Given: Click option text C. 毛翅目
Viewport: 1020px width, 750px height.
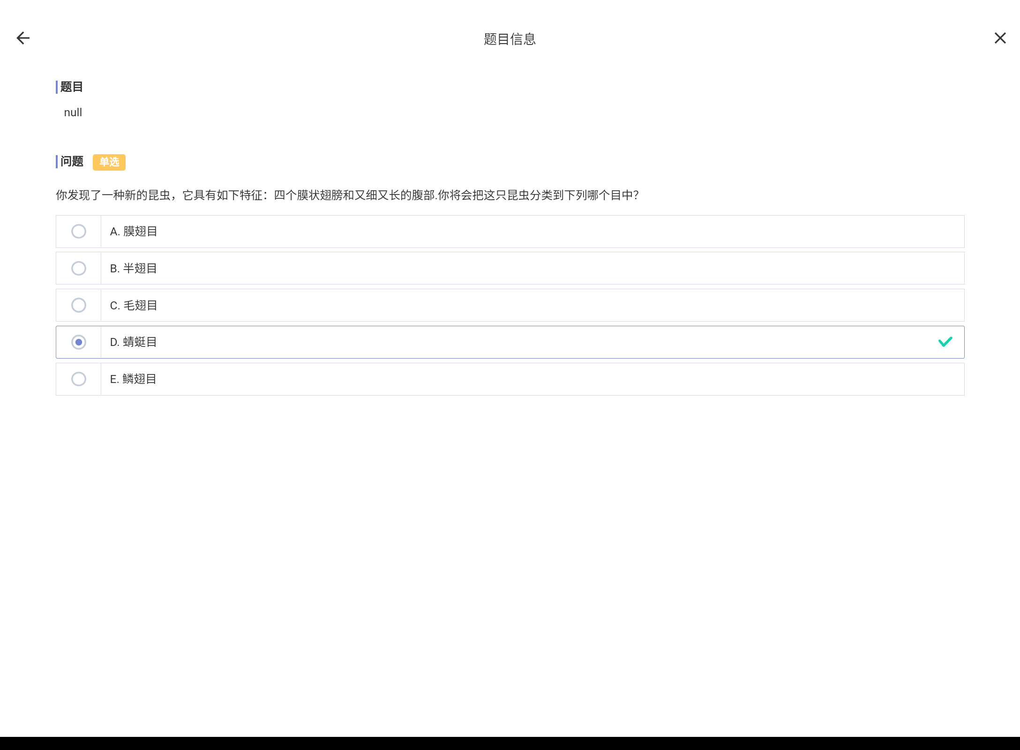Looking at the screenshot, I should click(134, 306).
